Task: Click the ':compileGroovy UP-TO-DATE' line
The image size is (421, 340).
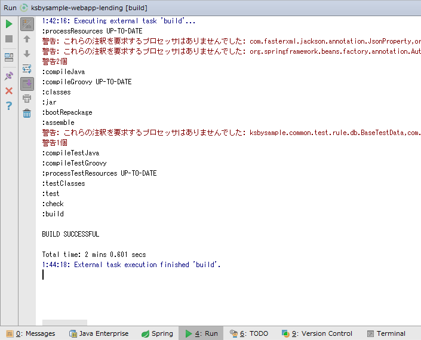Action: (87, 82)
